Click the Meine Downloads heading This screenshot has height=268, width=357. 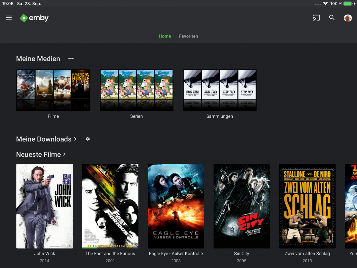pos(44,139)
